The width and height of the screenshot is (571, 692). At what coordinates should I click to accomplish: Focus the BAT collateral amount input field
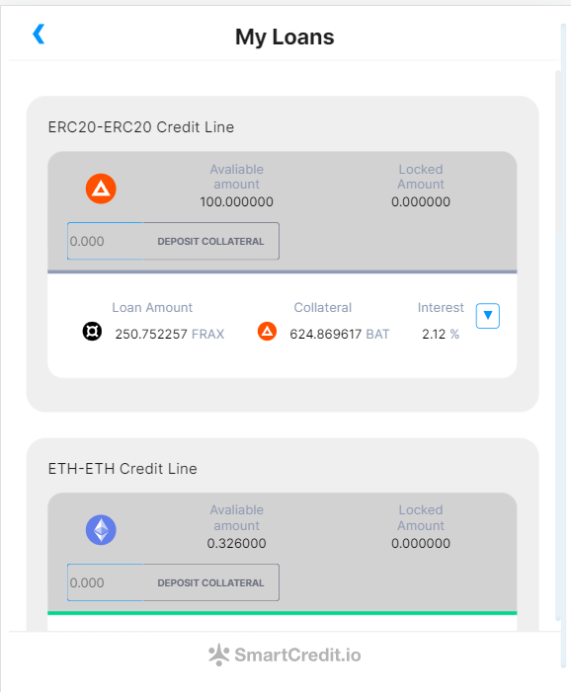[x=105, y=241]
